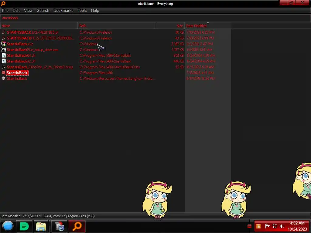Click the StartIsBack.exe application icon

click(x=4, y=44)
